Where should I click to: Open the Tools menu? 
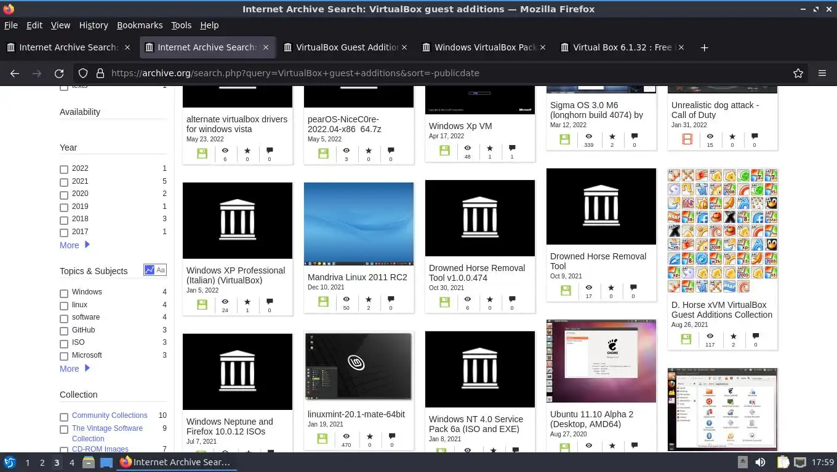pyautogui.click(x=181, y=25)
